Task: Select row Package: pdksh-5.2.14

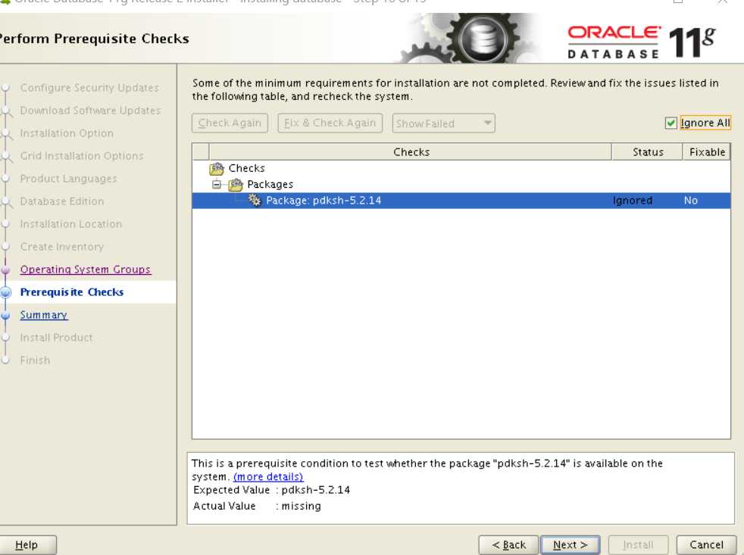Action: coord(461,200)
